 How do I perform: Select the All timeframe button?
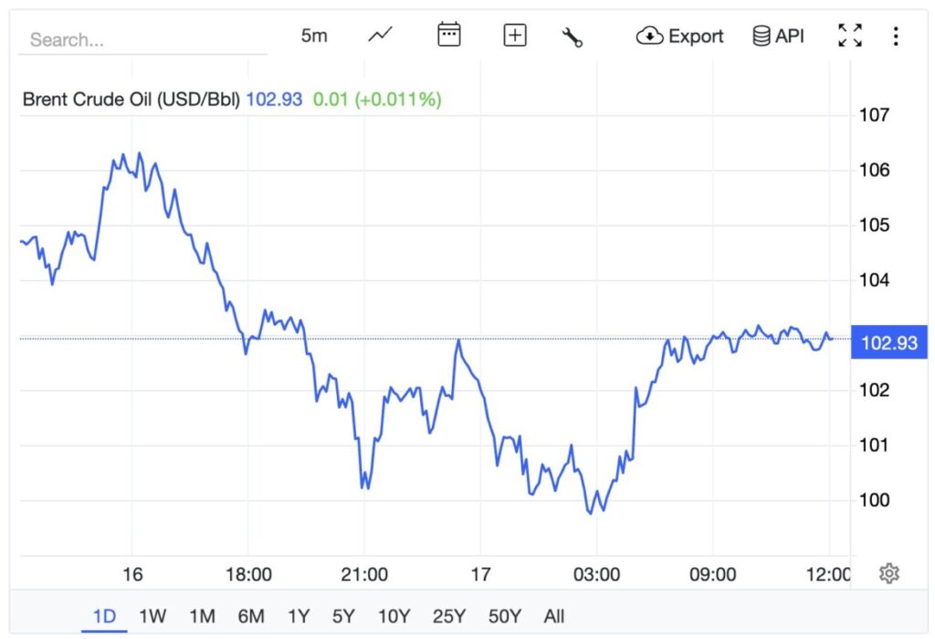(x=554, y=616)
